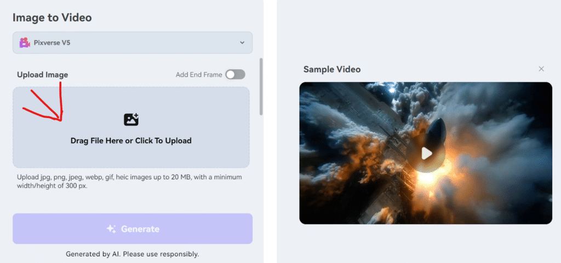Screen dimensions: 561x263
Task: Click the Image to Video heading
Action: point(52,17)
